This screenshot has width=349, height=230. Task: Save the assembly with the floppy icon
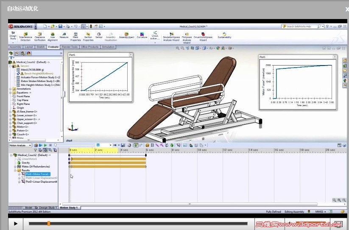[60, 26]
